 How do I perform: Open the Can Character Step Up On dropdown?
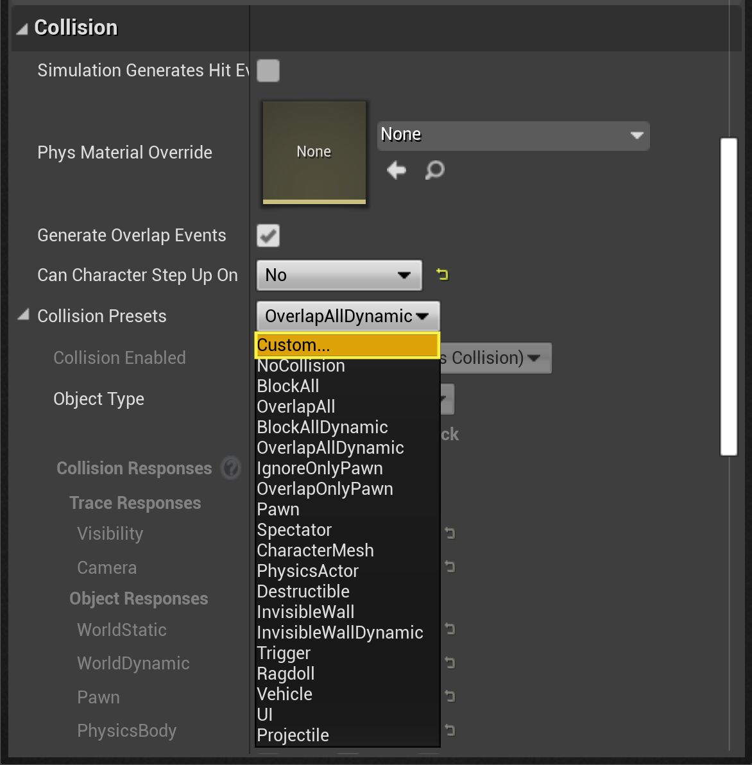pyautogui.click(x=339, y=275)
